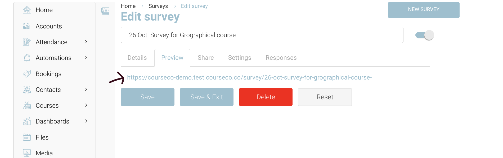Image resolution: width=503 pixels, height=158 pixels.
Task: Expand the Attendance submenu chevron
Action: pyautogui.click(x=86, y=42)
